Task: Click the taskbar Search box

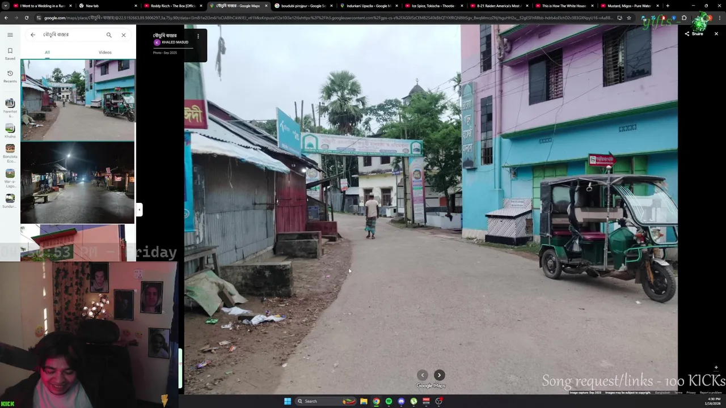Action: click(325, 401)
